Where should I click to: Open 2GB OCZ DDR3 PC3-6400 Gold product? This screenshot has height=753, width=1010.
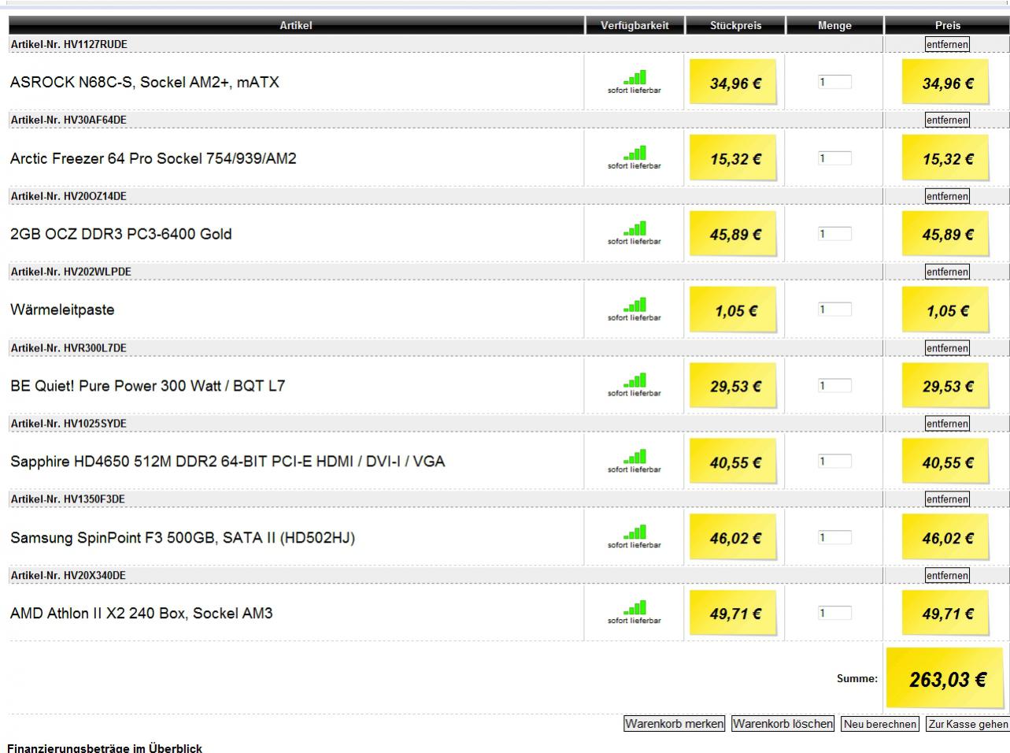121,234
